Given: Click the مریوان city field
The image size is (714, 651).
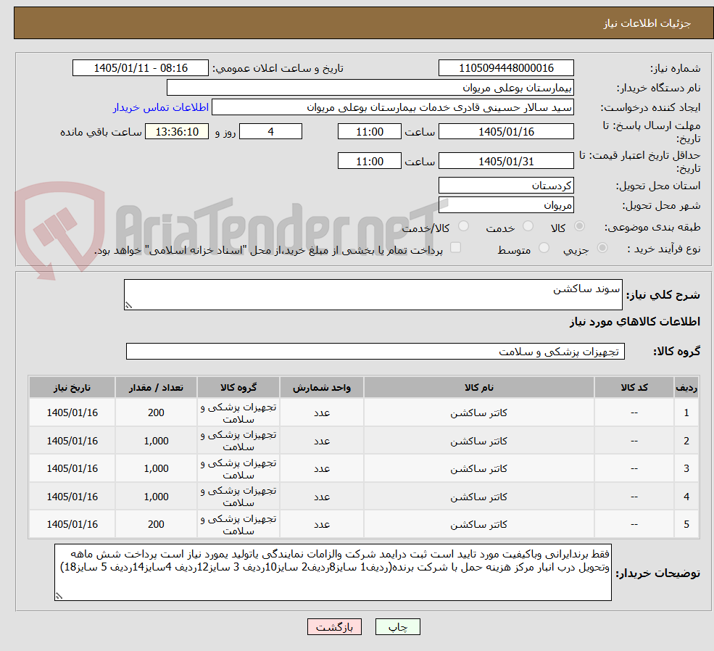Looking at the screenshot, I should 506,205.
